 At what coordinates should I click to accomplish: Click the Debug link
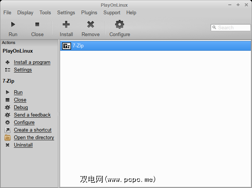21,107
